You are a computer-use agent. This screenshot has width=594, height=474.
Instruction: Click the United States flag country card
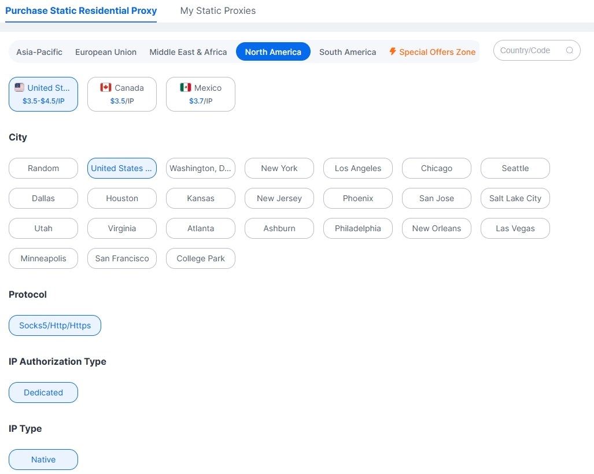coord(43,94)
